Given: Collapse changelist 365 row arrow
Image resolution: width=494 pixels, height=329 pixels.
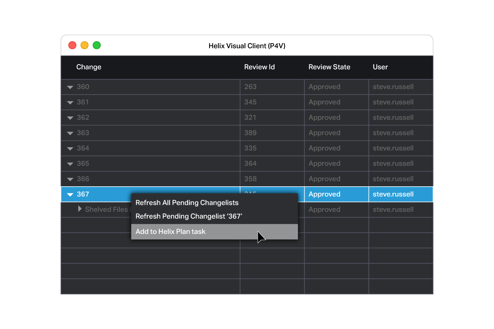Looking at the screenshot, I should 70,164.
